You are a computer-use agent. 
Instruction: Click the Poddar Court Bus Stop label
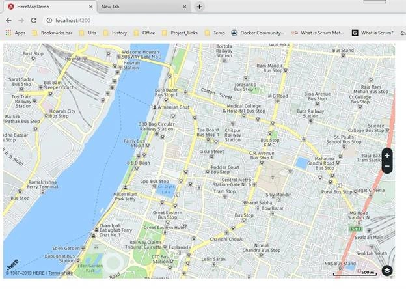pos(224,169)
